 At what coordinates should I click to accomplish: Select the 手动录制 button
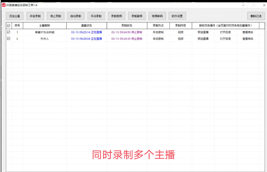pos(96,16)
